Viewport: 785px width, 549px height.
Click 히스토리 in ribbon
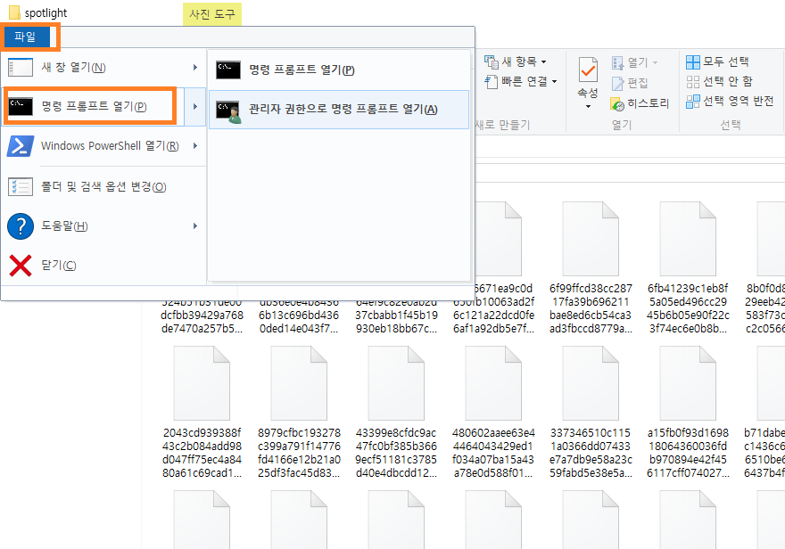tap(640, 103)
